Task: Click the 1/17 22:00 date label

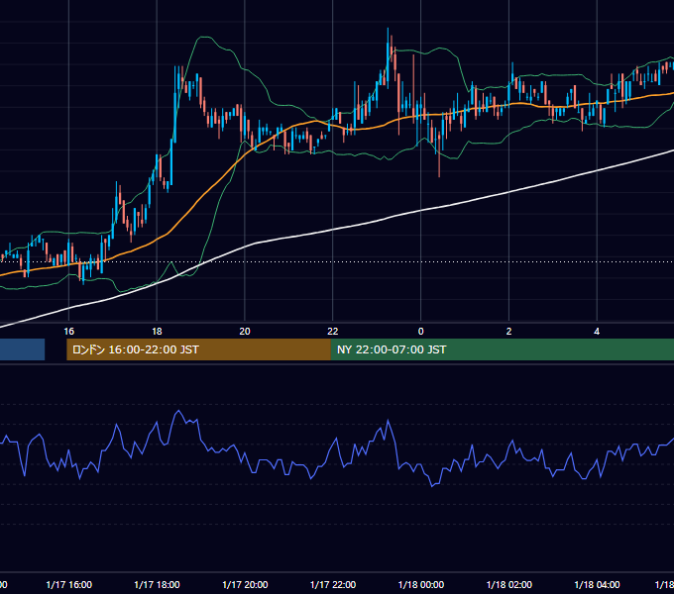Action: (x=333, y=584)
